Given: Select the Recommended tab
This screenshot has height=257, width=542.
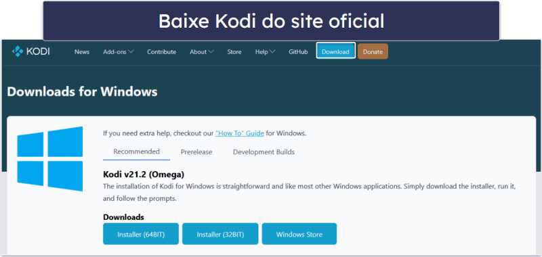Looking at the screenshot, I should (x=137, y=151).
